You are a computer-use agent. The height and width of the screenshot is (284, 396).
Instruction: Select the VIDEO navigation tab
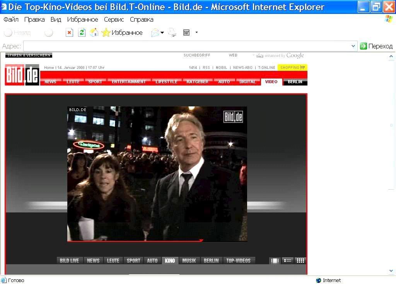point(271,82)
